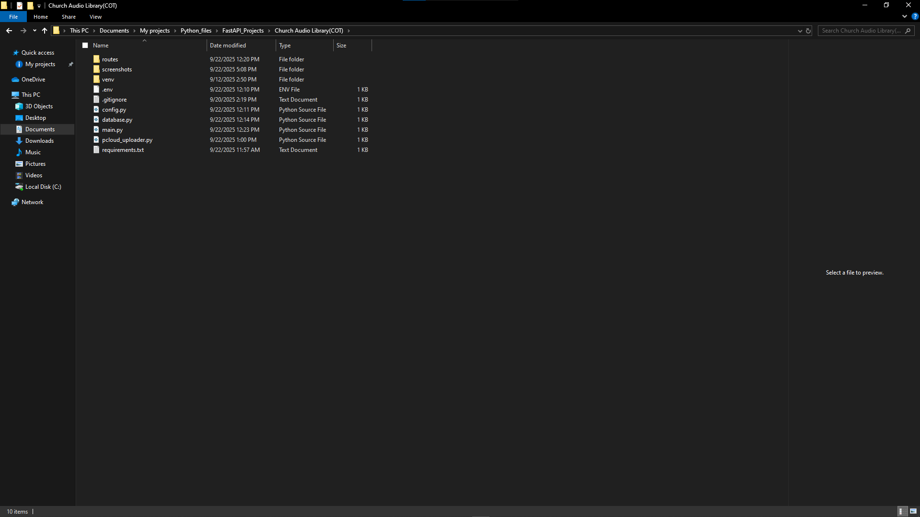This screenshot has width=920, height=517.
Task: Select the requirements.txt file icon
Action: coord(96,150)
